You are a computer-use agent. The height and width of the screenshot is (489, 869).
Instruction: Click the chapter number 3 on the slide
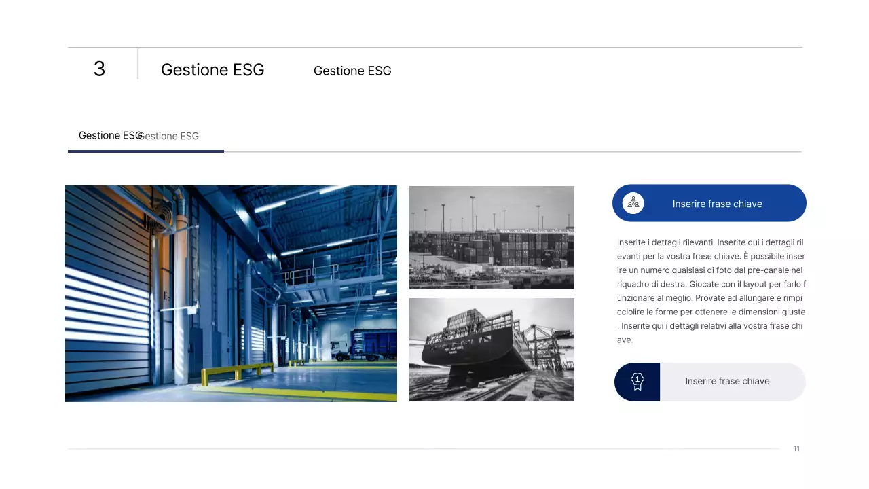pos(100,69)
